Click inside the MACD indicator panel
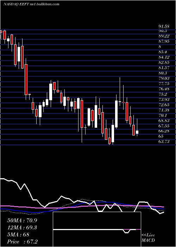The height and width of the screenshot is (247, 176). tap(97, 229)
